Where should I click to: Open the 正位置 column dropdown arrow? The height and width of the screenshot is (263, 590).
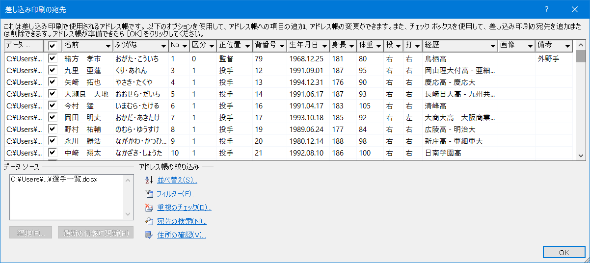coord(247,46)
